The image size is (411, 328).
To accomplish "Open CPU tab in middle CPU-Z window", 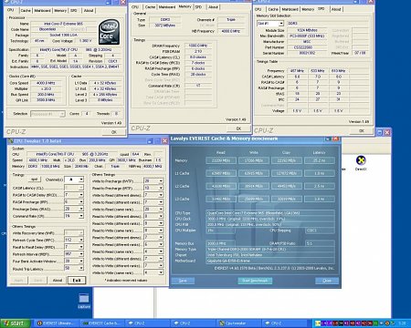I will 135,7.
